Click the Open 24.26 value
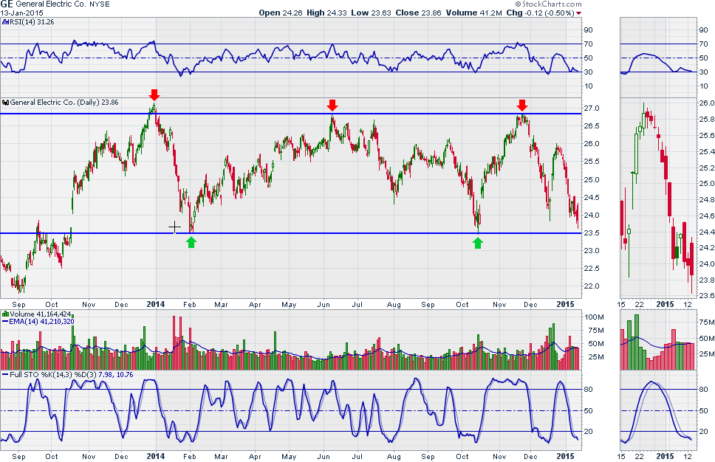The width and height of the screenshot is (715, 462). pyautogui.click(x=281, y=13)
